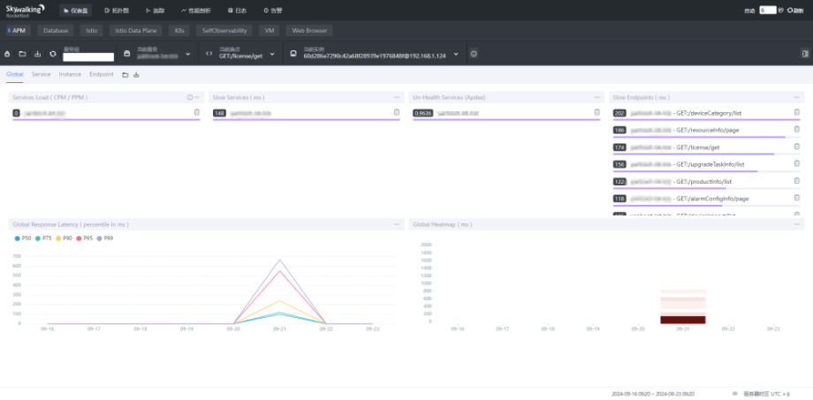Viewport: 813px width, 400px height.
Task: Click the refresh interval seconds field
Action: click(767, 10)
